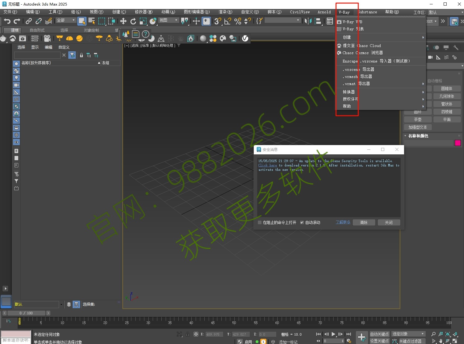Screen dimensions: 464x344
Task: Open the 默认 workspace dropdown
Action: click(x=446, y=12)
